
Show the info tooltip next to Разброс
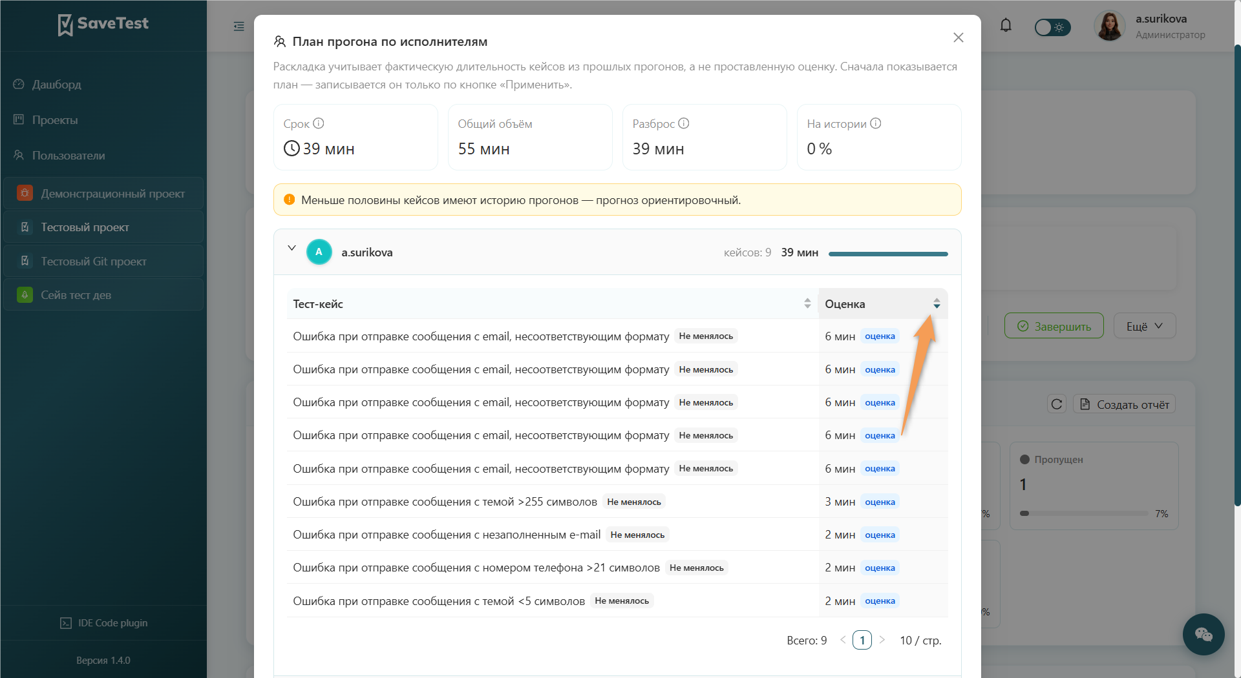click(x=684, y=123)
